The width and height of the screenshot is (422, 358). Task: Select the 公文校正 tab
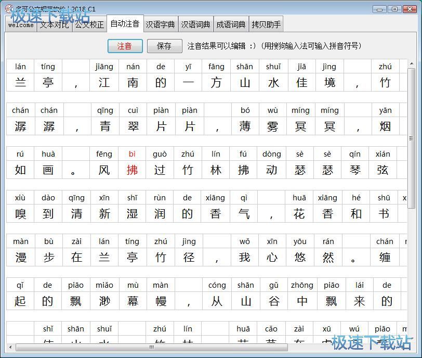tap(89, 24)
